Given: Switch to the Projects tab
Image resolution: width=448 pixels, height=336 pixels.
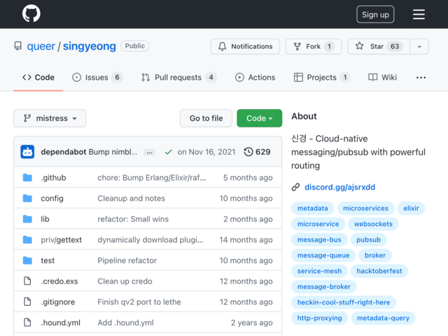Looking at the screenshot, I should click(322, 78).
